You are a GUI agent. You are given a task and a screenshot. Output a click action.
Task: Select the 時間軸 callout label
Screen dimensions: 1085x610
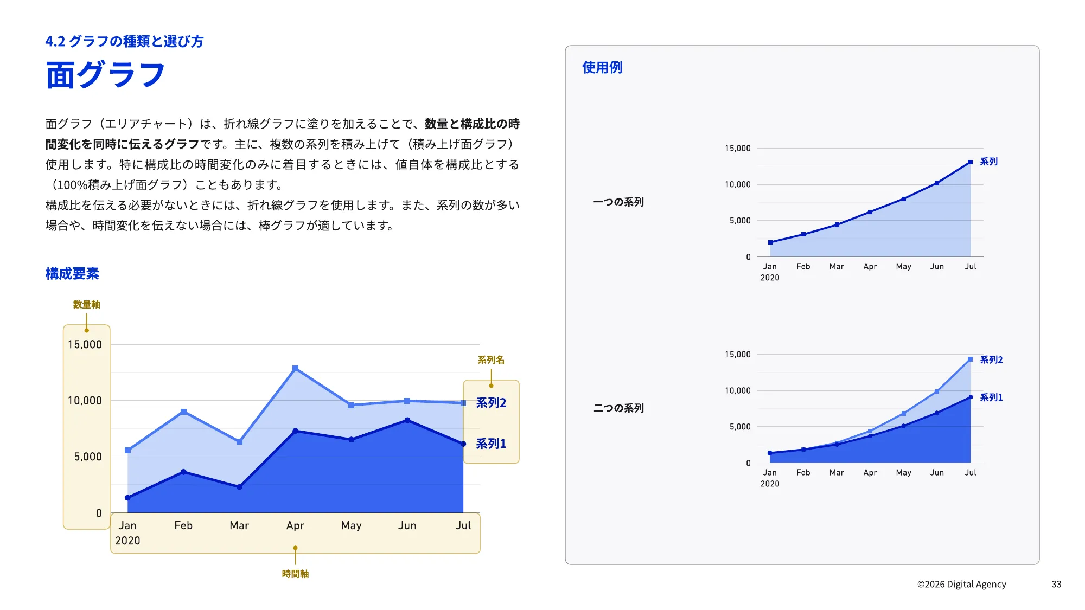295,574
